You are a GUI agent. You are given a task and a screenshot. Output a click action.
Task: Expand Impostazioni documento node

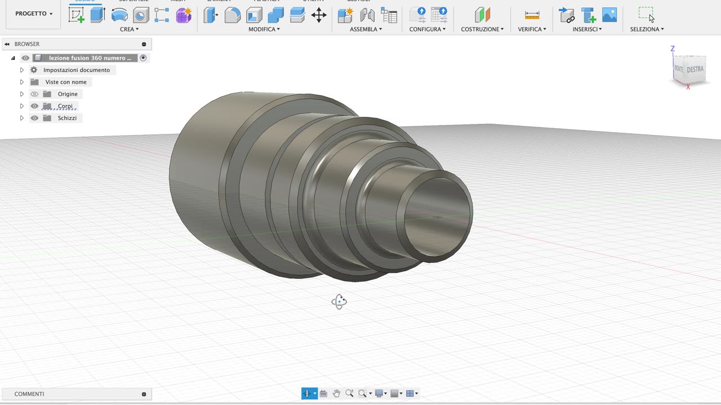tap(22, 70)
